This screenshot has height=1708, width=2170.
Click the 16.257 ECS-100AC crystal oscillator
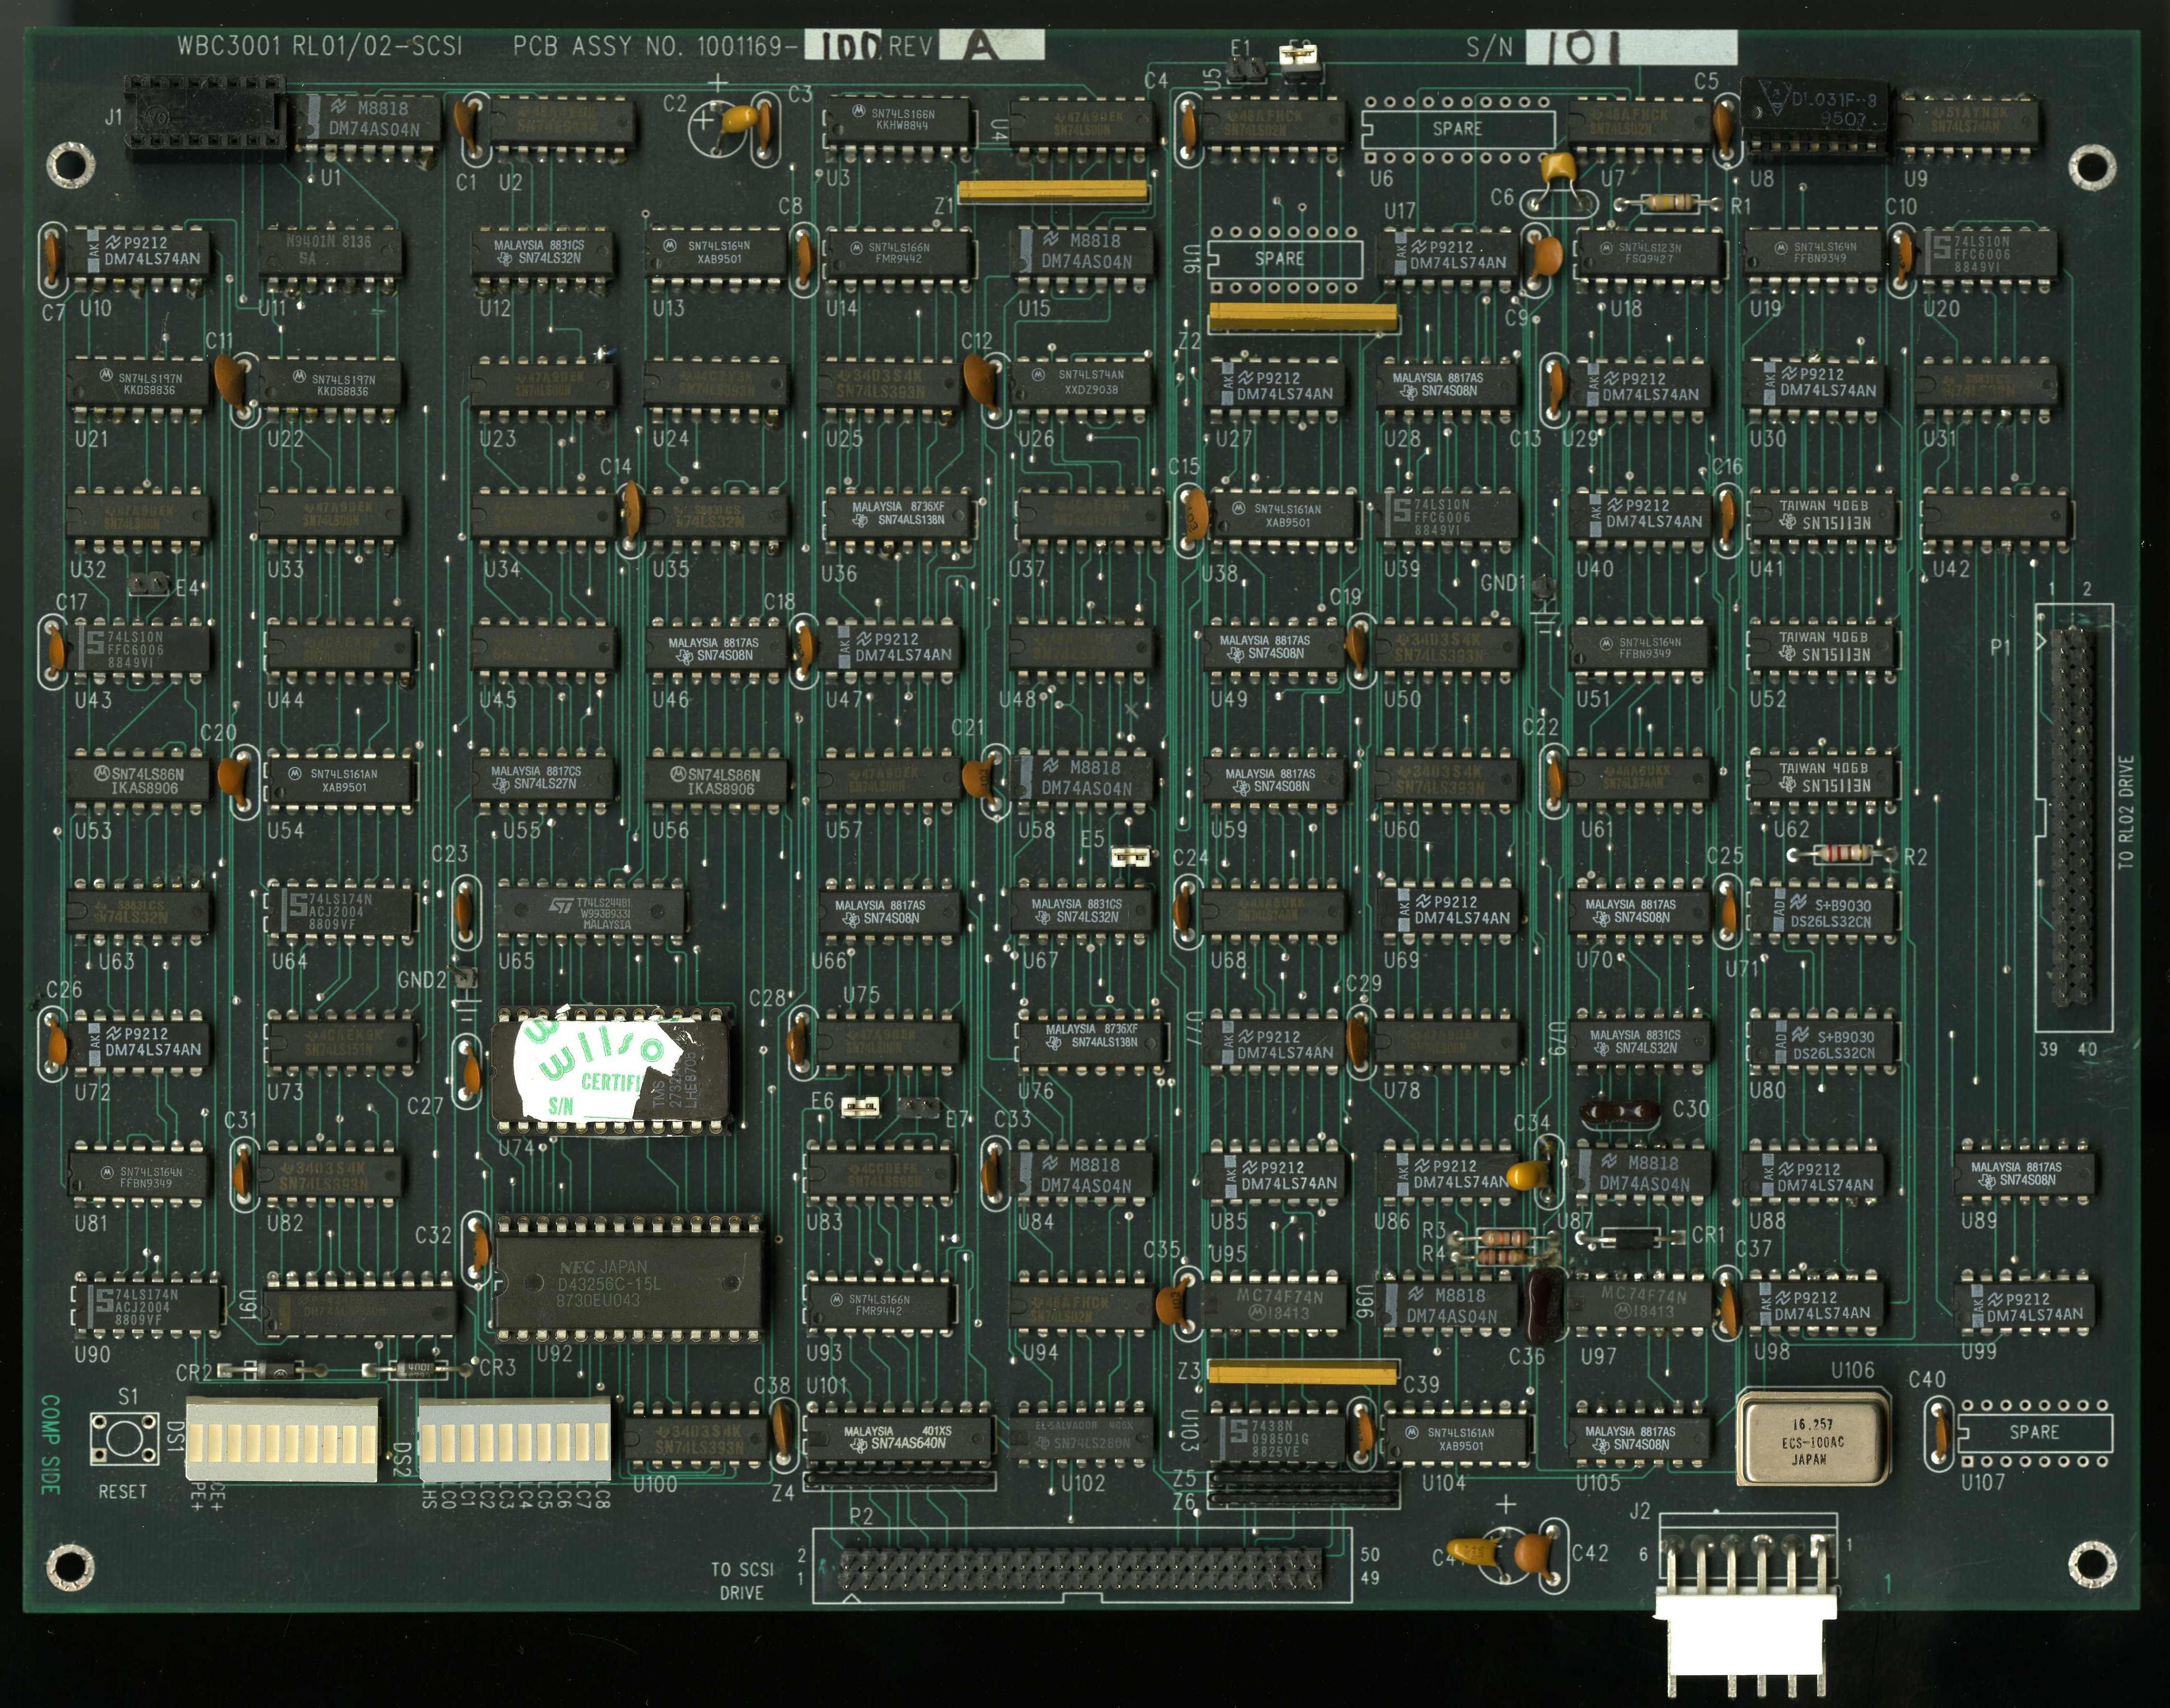(x=1814, y=1438)
